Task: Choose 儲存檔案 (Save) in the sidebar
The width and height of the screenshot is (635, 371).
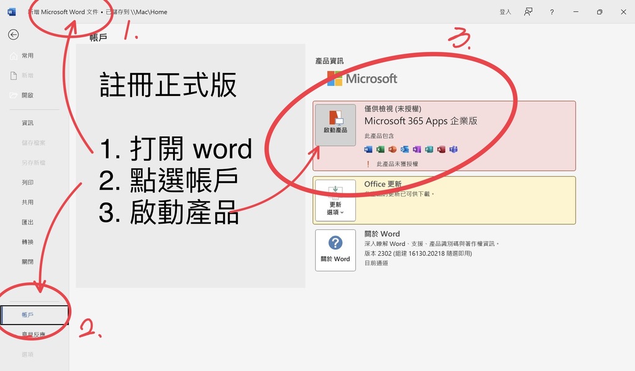Action: (x=33, y=142)
